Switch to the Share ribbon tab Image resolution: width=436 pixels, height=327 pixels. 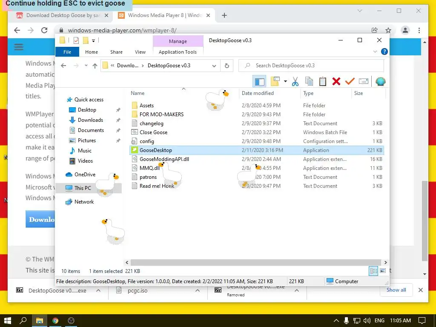tap(116, 52)
